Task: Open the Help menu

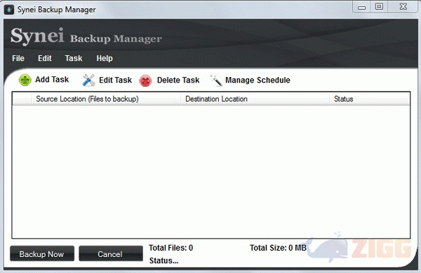Action: click(x=105, y=58)
